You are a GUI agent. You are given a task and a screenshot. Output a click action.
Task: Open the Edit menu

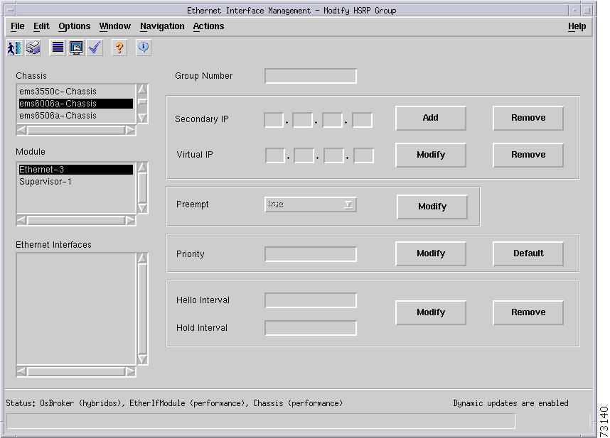click(41, 26)
